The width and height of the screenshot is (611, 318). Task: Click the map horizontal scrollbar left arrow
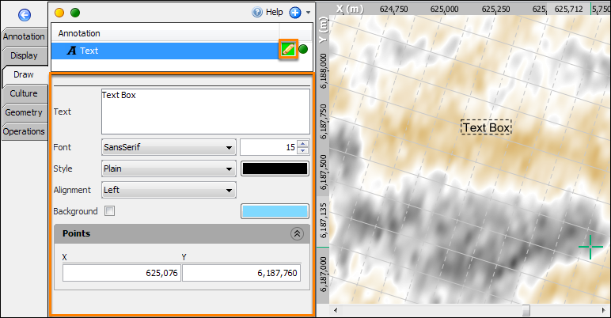[x=336, y=311]
